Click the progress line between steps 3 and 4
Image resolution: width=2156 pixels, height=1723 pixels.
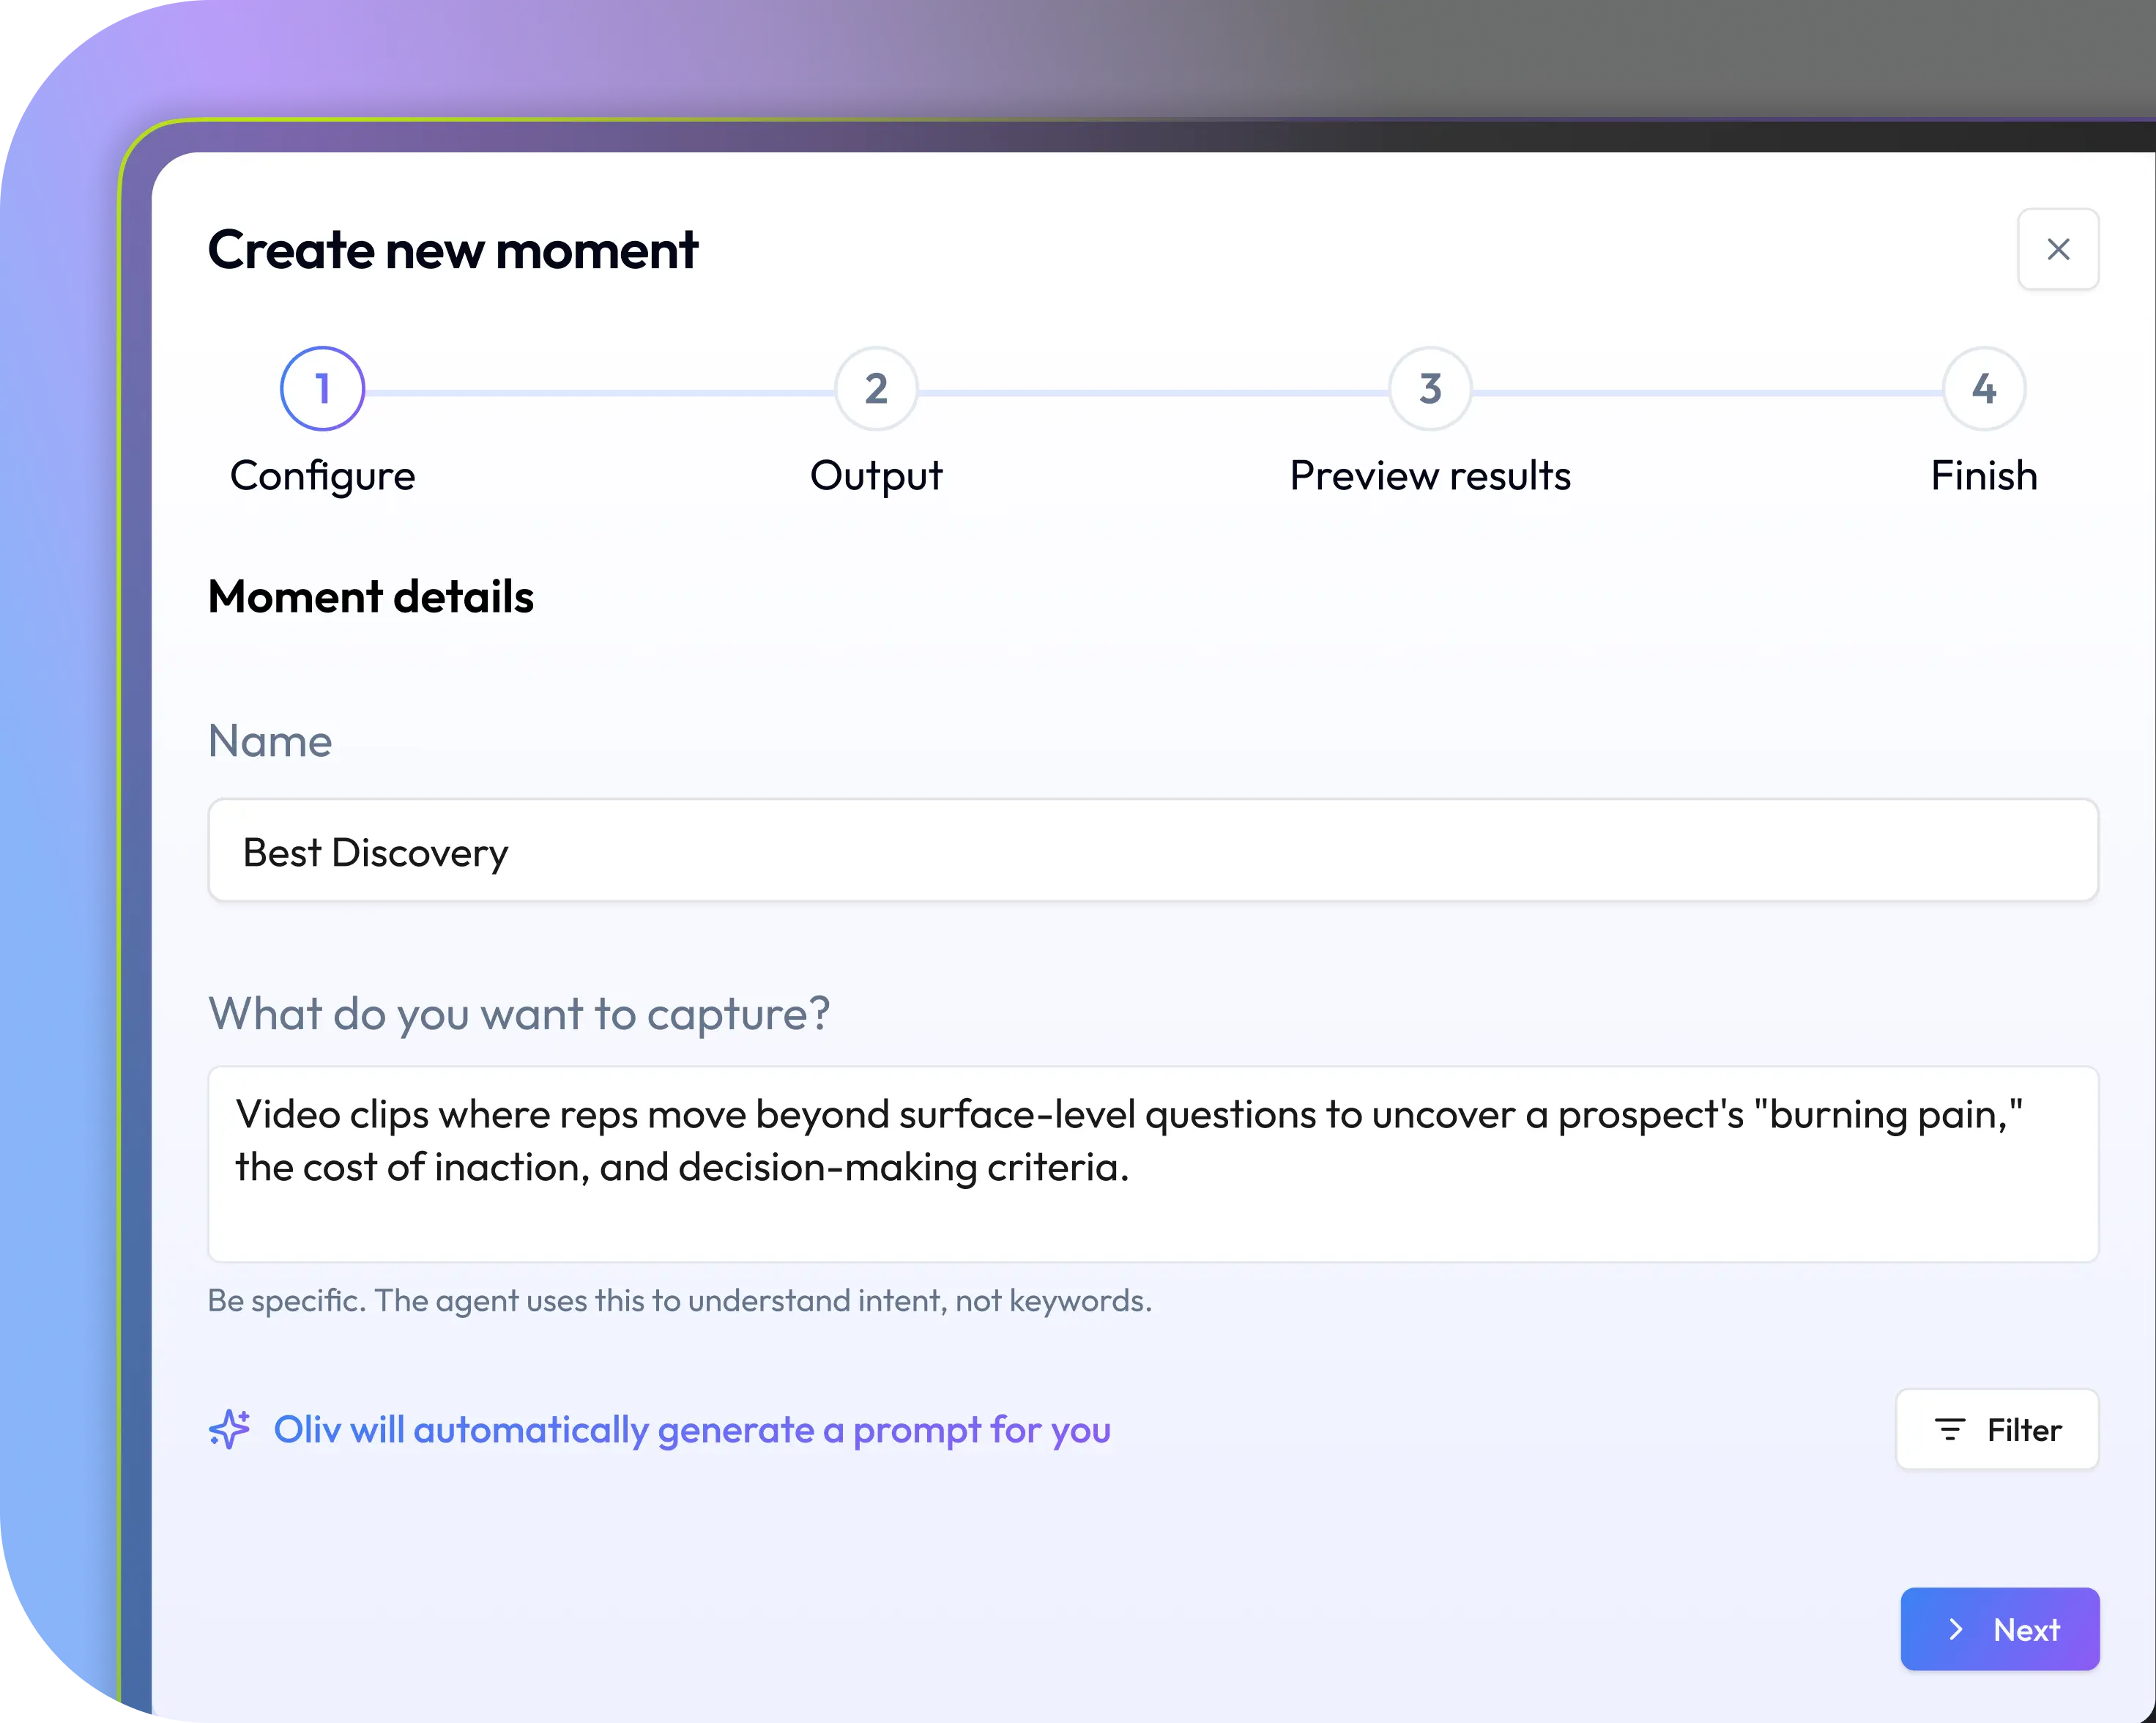[1707, 392]
